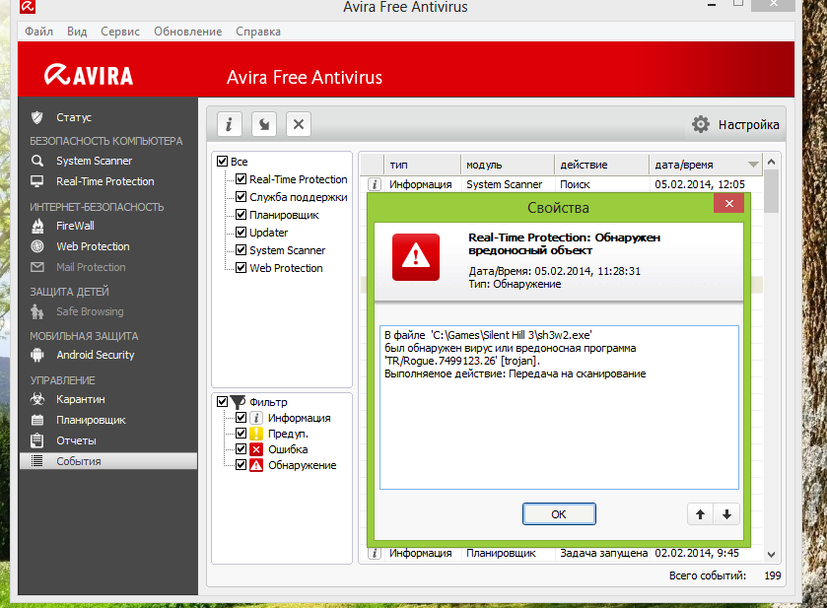Click the Avira icon in the title bar
The height and width of the screenshot is (608, 827).
click(x=28, y=6)
